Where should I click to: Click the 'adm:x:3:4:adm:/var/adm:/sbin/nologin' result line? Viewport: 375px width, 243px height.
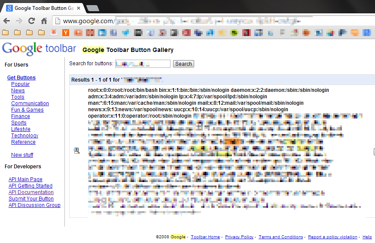tap(133, 97)
